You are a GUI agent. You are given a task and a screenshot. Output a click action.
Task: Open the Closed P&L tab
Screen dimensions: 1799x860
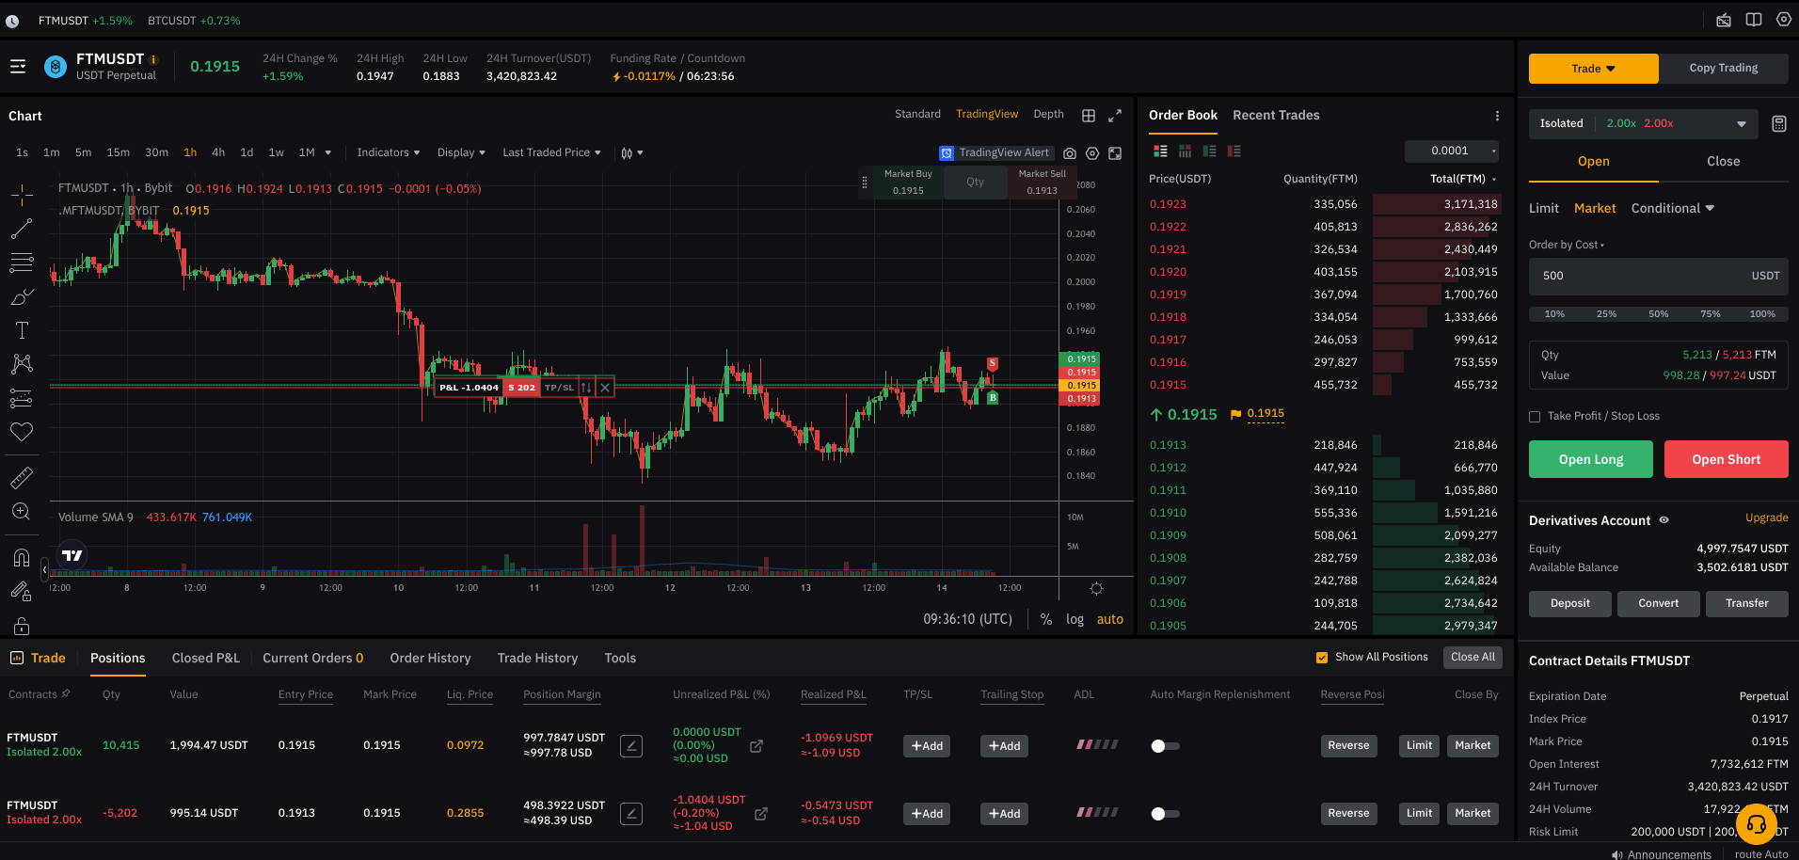[x=205, y=658]
